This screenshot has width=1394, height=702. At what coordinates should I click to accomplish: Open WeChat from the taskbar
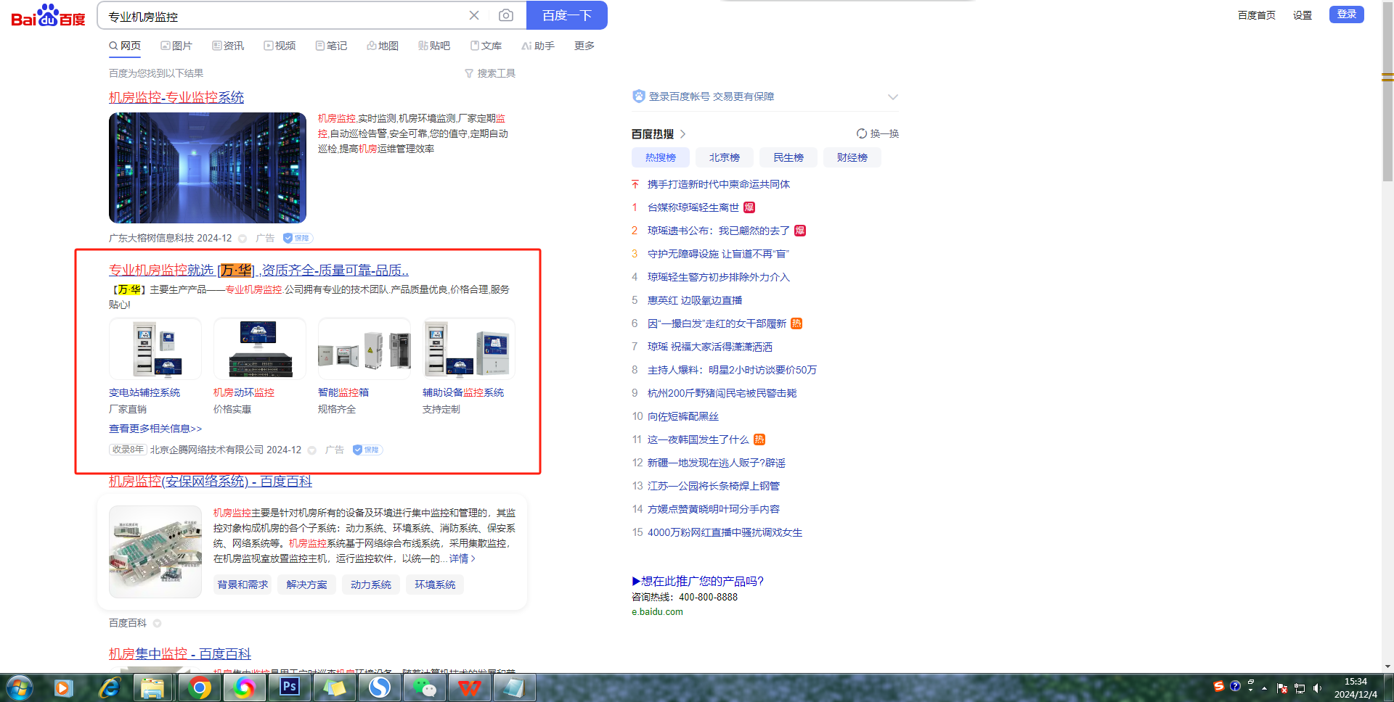pos(424,687)
